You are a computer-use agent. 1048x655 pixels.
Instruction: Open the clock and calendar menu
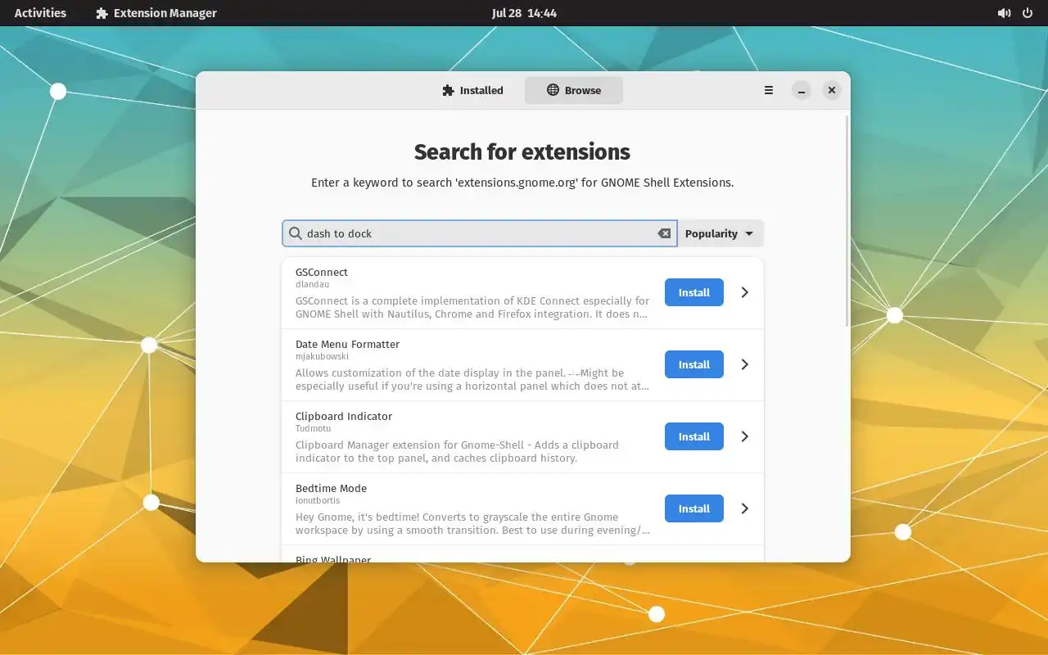point(524,13)
